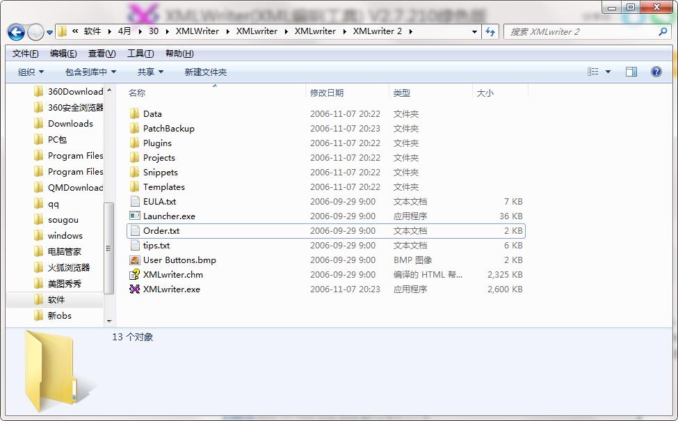Select the EULA.txt file icon

click(135, 202)
